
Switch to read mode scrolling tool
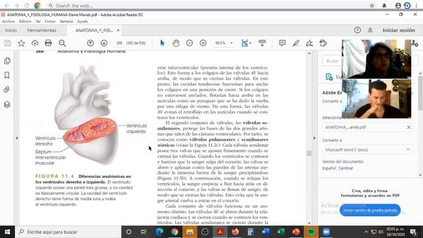point(262,43)
